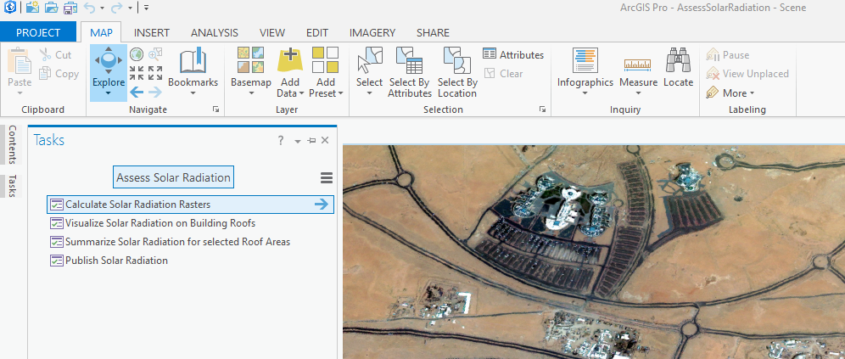Click the Clear selection button
This screenshot has height=359, width=845.
(503, 73)
